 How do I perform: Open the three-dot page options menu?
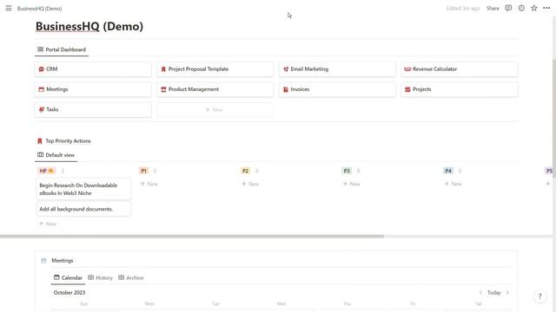pyautogui.click(x=546, y=8)
